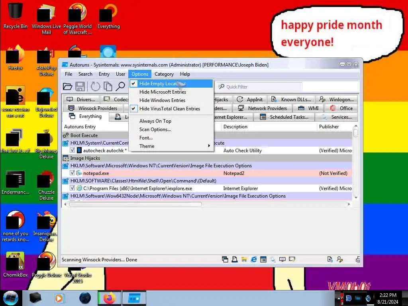Click Winlogon icon in status bar
Image resolution: width=408 pixels, height=306 pixels.
pyautogui.click(x=339, y=259)
